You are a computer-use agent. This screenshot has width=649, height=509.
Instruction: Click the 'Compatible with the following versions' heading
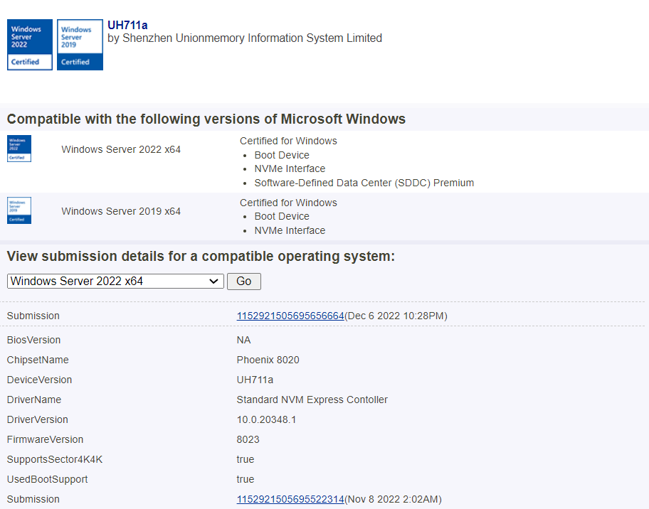(206, 119)
